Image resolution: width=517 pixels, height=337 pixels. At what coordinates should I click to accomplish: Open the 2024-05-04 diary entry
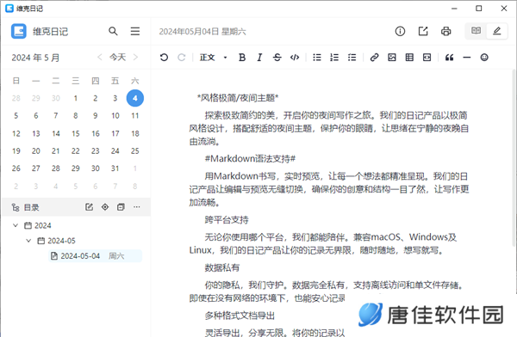coord(96,256)
